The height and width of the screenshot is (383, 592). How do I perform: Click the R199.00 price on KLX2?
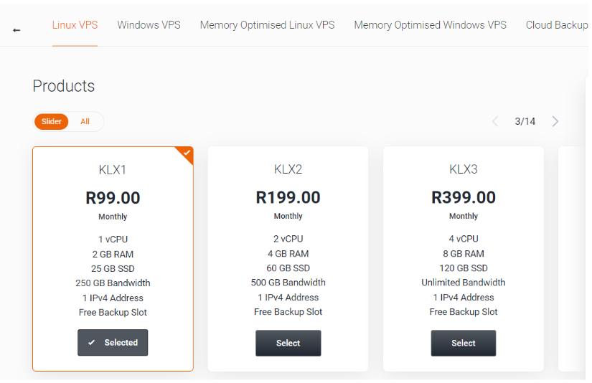(288, 197)
